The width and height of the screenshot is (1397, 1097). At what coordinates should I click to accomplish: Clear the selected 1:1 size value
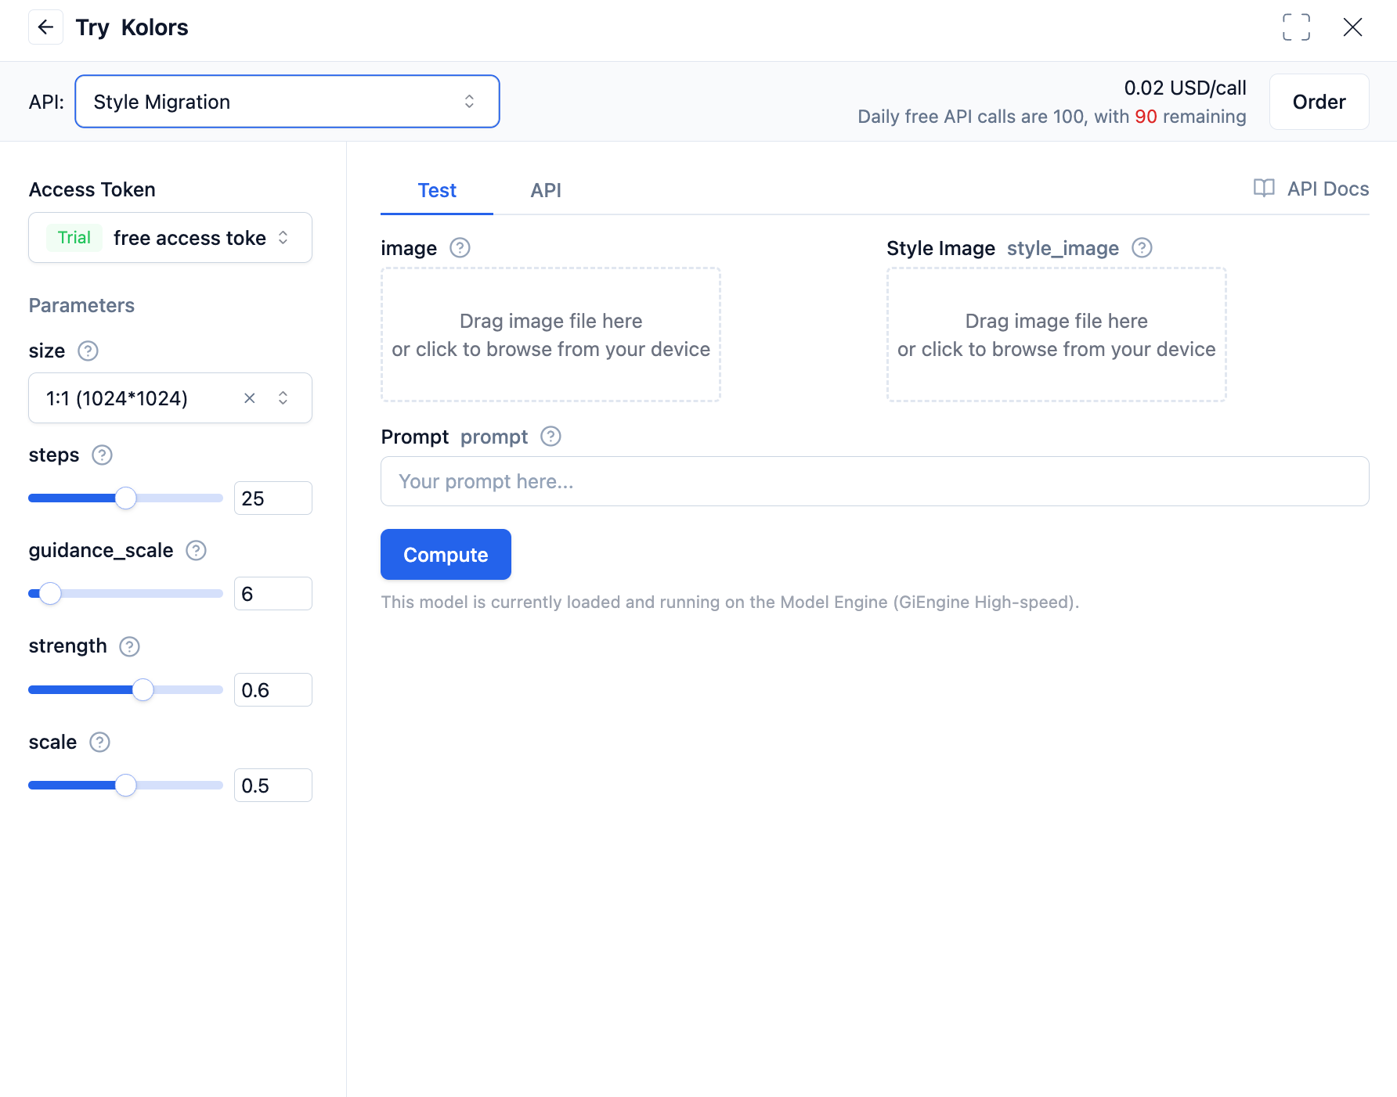click(250, 398)
